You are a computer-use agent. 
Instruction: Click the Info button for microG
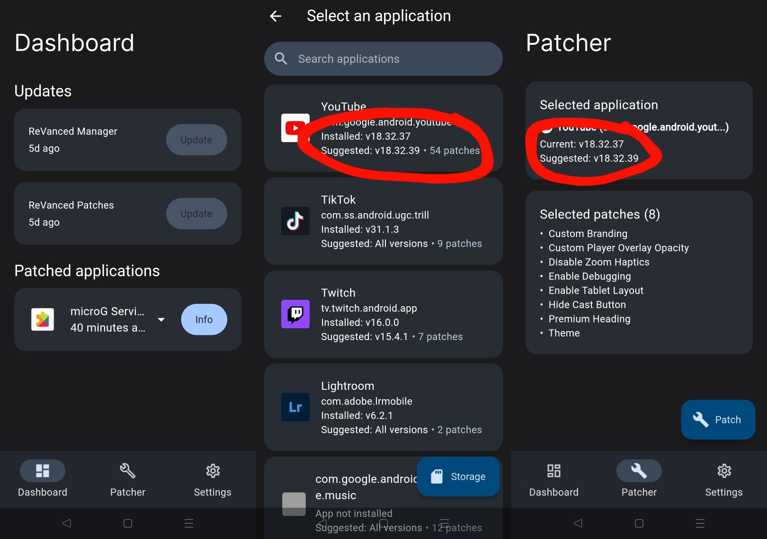click(x=204, y=320)
